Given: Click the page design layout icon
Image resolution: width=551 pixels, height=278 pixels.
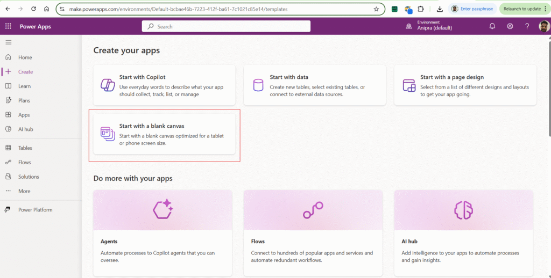Looking at the screenshot, I should point(409,85).
